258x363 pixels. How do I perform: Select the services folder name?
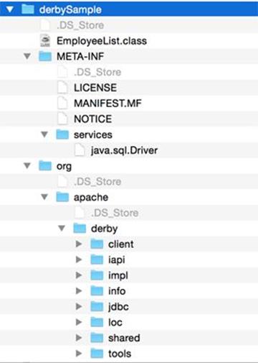(x=93, y=134)
